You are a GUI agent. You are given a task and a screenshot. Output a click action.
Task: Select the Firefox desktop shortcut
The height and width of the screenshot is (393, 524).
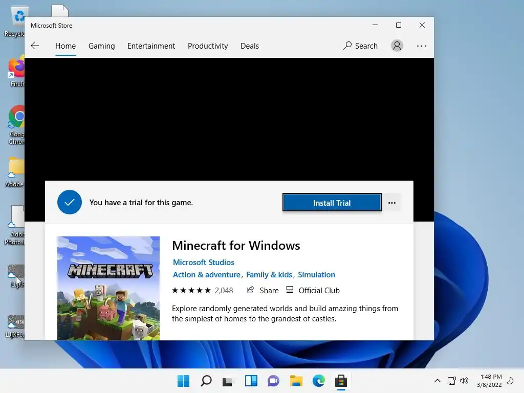[x=16, y=72]
